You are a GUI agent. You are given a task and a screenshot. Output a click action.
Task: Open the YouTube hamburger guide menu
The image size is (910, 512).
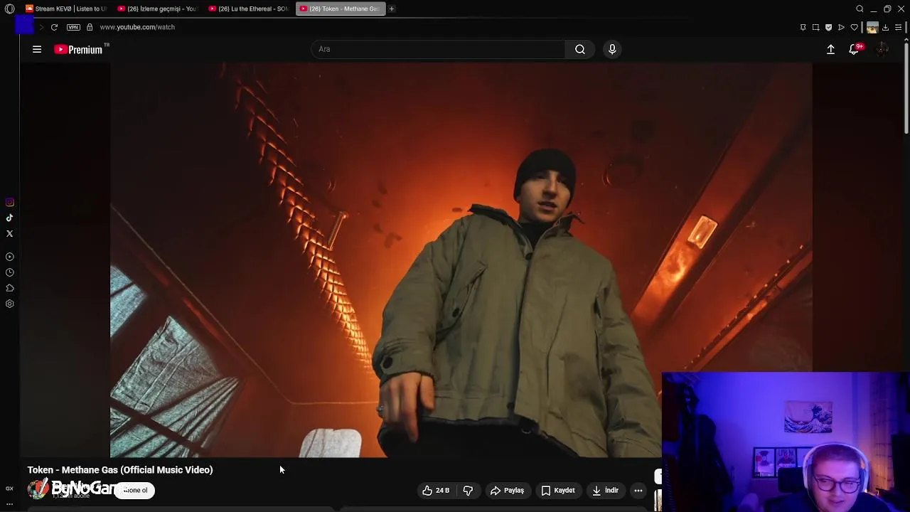click(37, 49)
